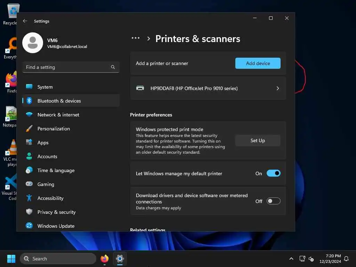Click the network status tray icon

click(302, 259)
